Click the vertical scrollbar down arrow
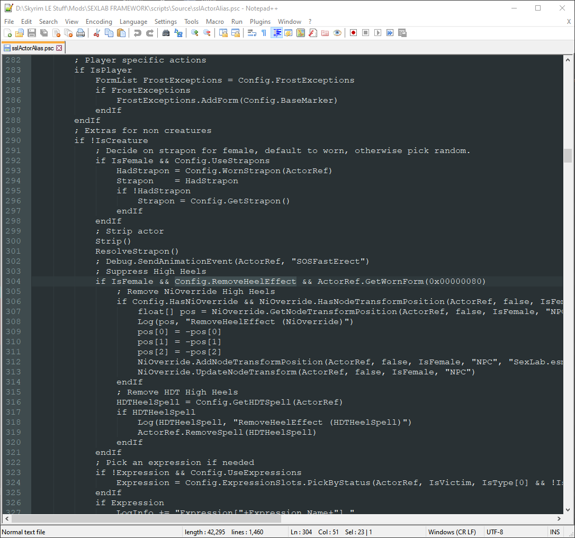This screenshot has height=538, width=575. 568,509
